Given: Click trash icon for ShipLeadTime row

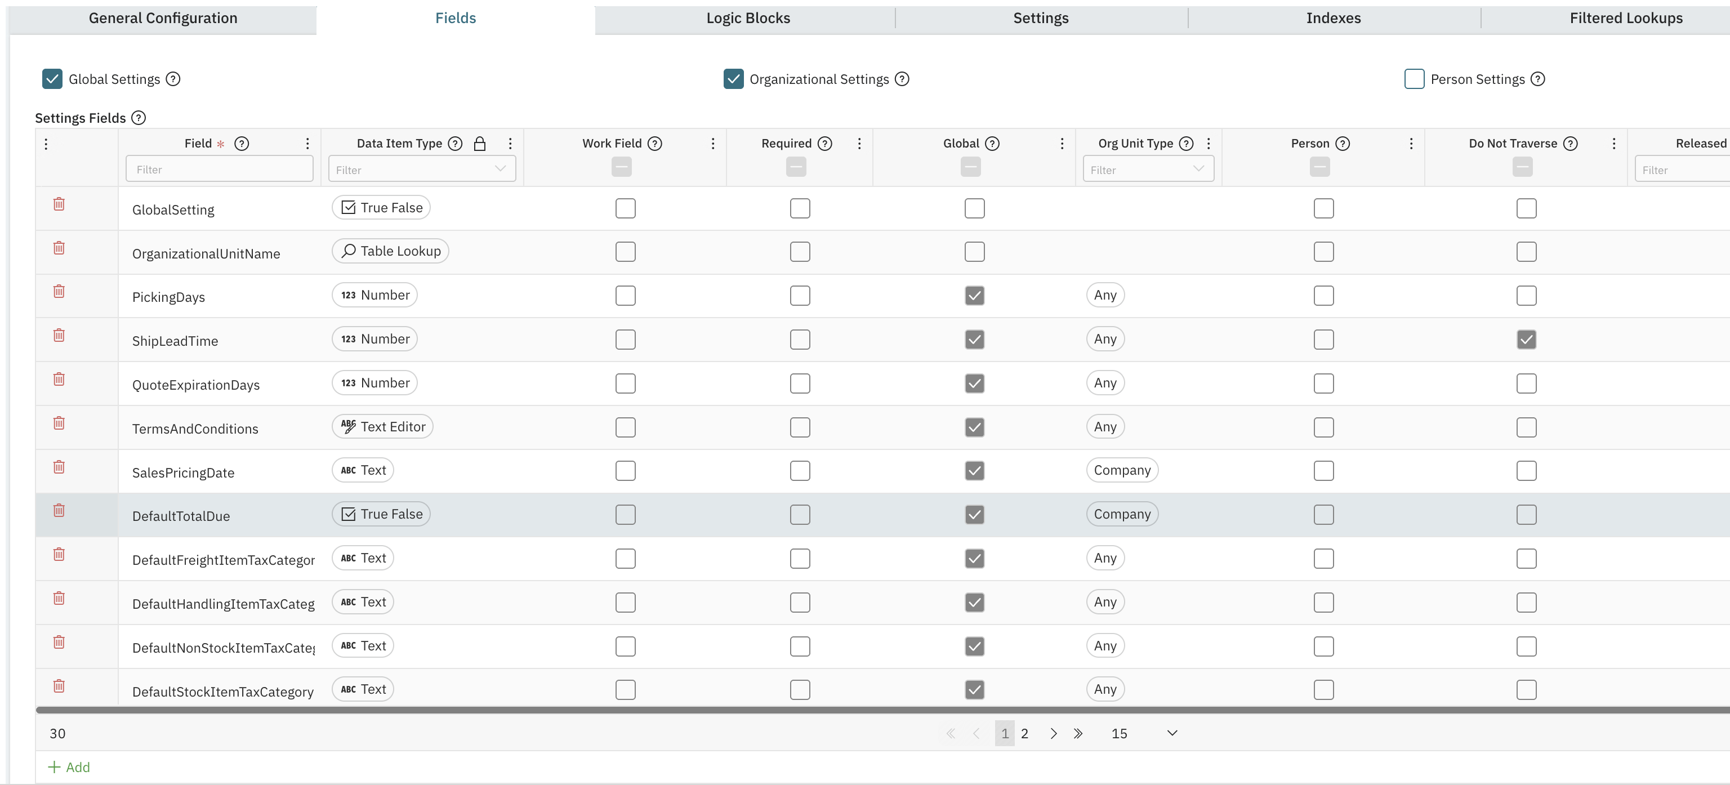Looking at the screenshot, I should point(59,335).
